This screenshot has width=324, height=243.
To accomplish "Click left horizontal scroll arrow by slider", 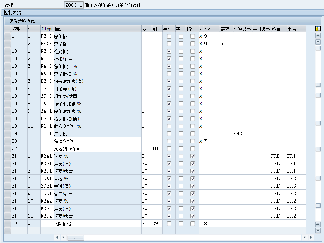I will pyautogui.click(x=57, y=237).
